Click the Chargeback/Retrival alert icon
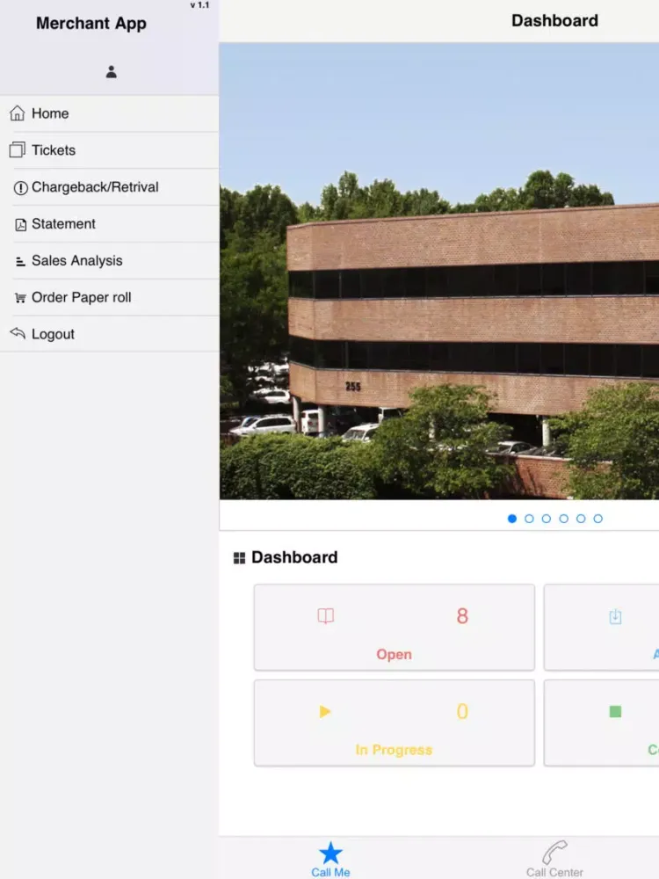 21,188
